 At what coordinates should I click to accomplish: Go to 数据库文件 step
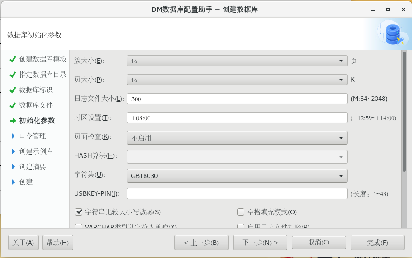coord(36,105)
